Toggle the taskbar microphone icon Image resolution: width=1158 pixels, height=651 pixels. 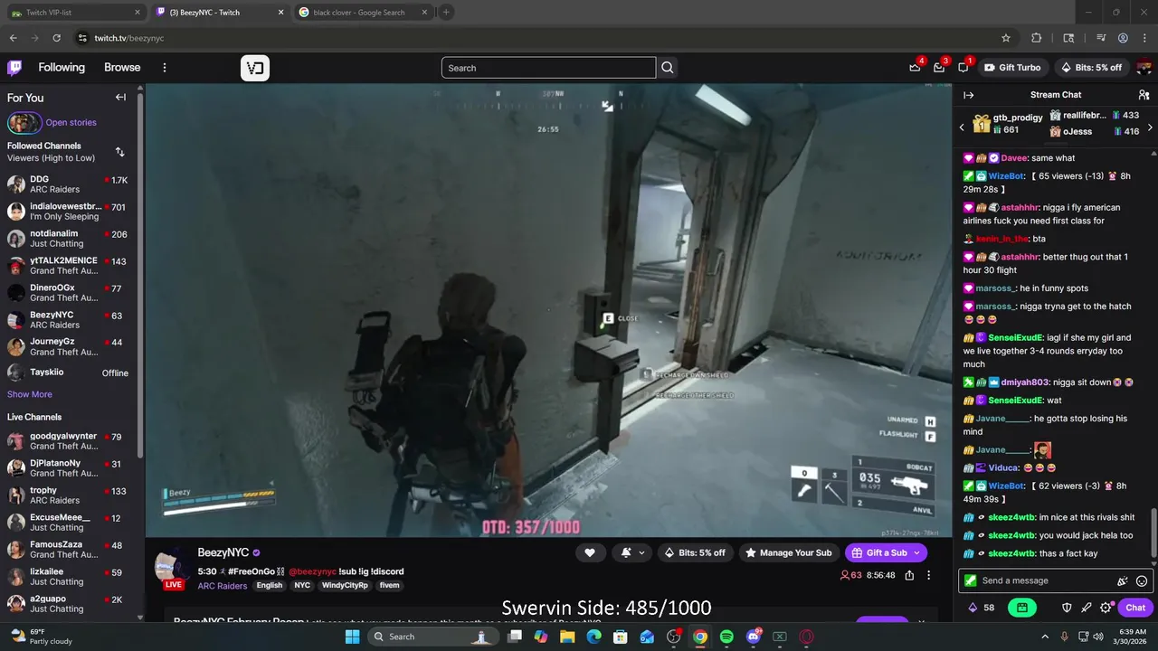[1065, 637]
